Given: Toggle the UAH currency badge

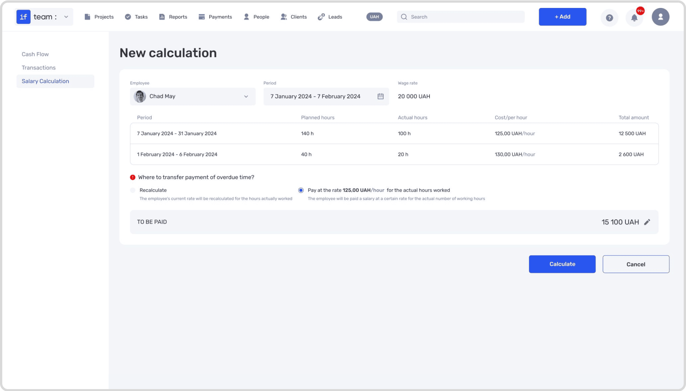Looking at the screenshot, I should (x=374, y=17).
